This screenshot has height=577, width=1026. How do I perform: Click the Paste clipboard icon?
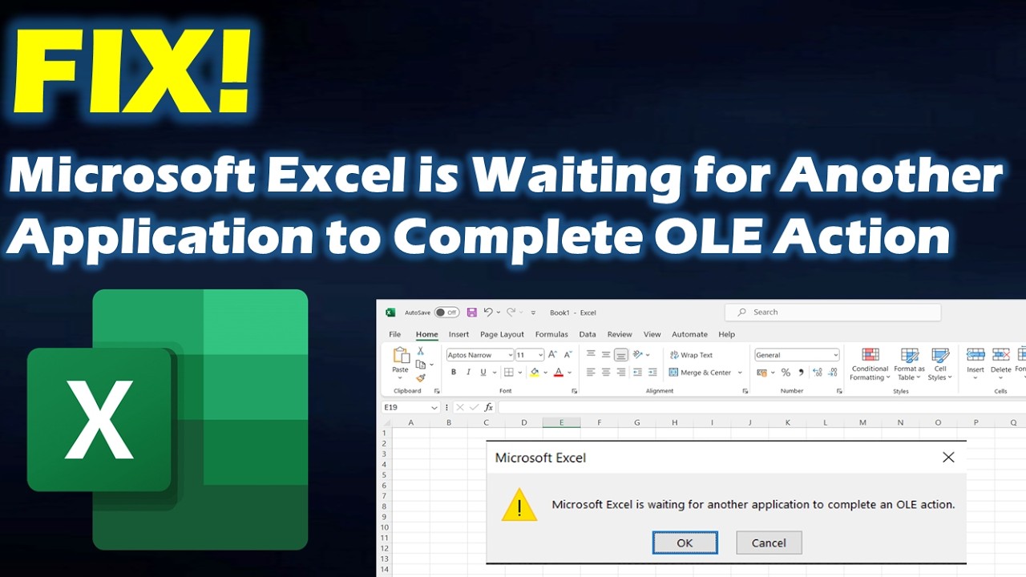400,355
